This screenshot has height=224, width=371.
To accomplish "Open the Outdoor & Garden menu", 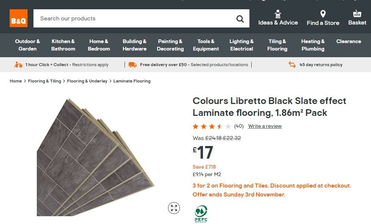I will 28,45.
